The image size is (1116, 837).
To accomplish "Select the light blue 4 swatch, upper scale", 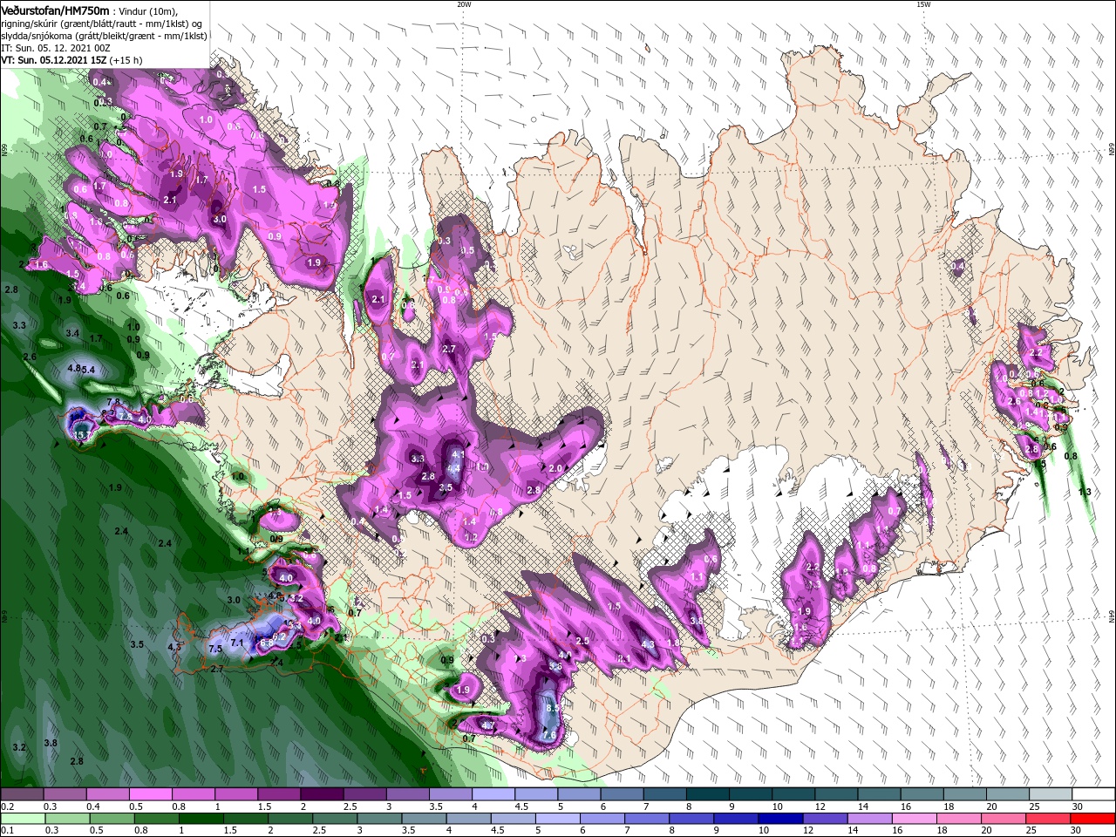I will 493,794.
